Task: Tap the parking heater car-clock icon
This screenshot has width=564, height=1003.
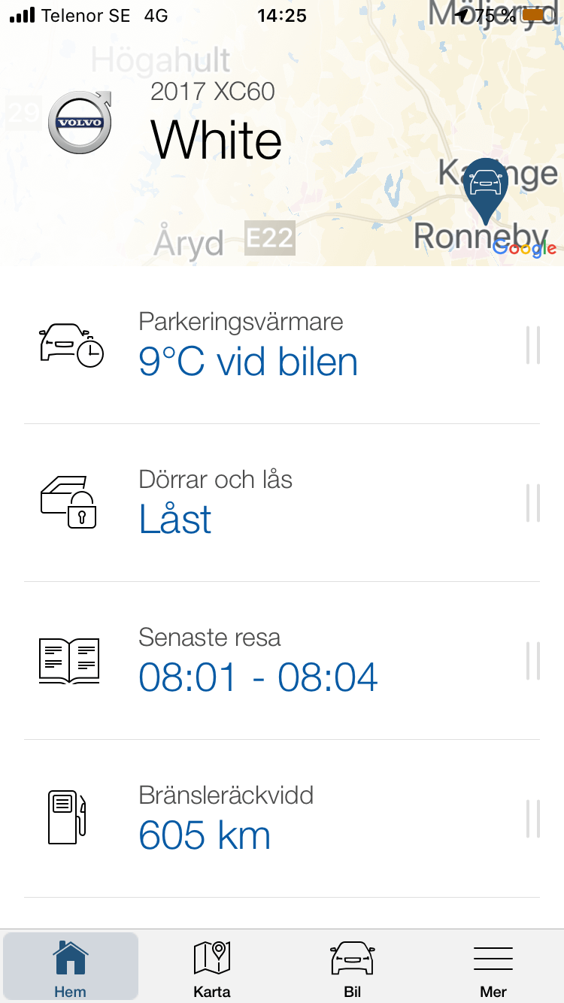Action: (71, 345)
